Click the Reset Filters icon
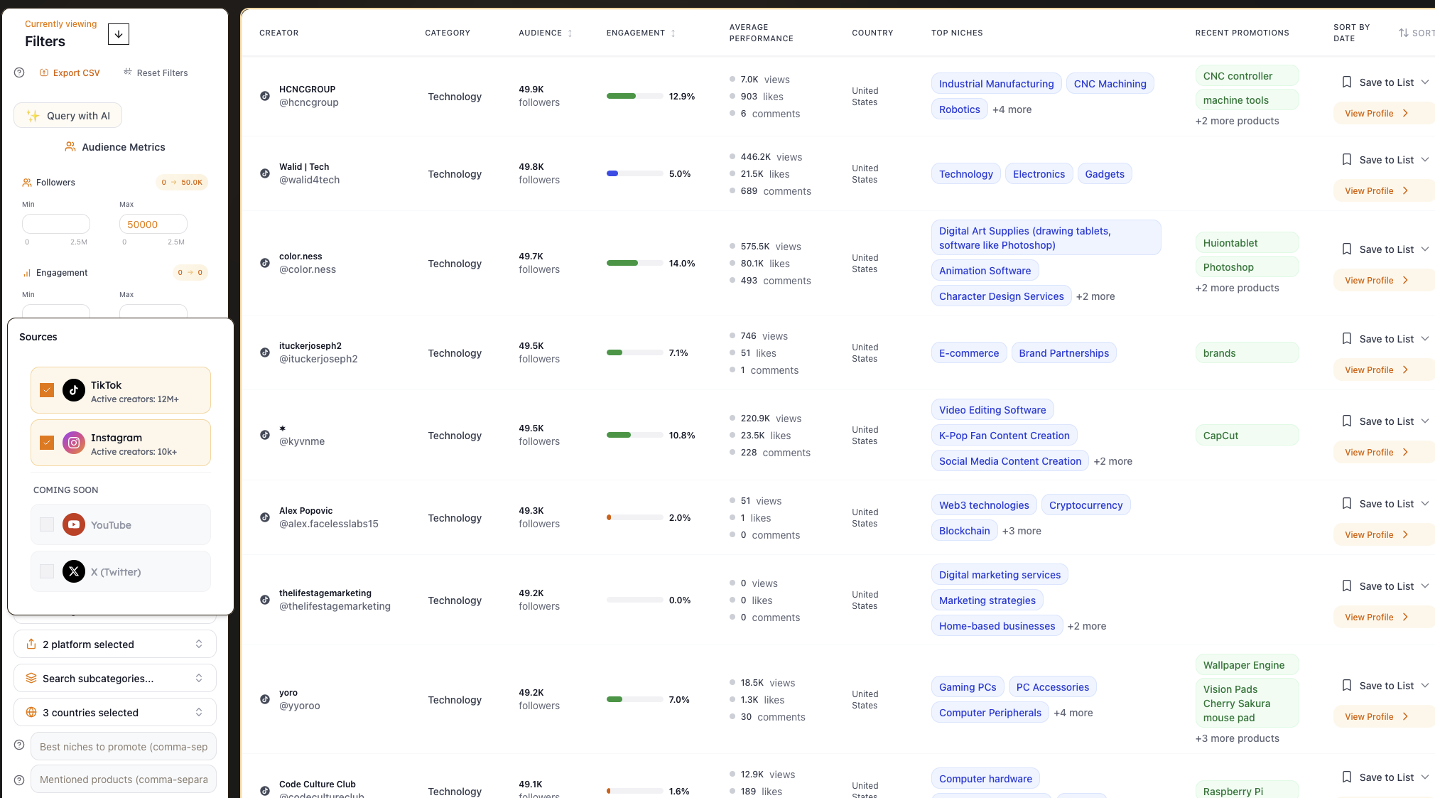The height and width of the screenshot is (798, 1435). (128, 72)
